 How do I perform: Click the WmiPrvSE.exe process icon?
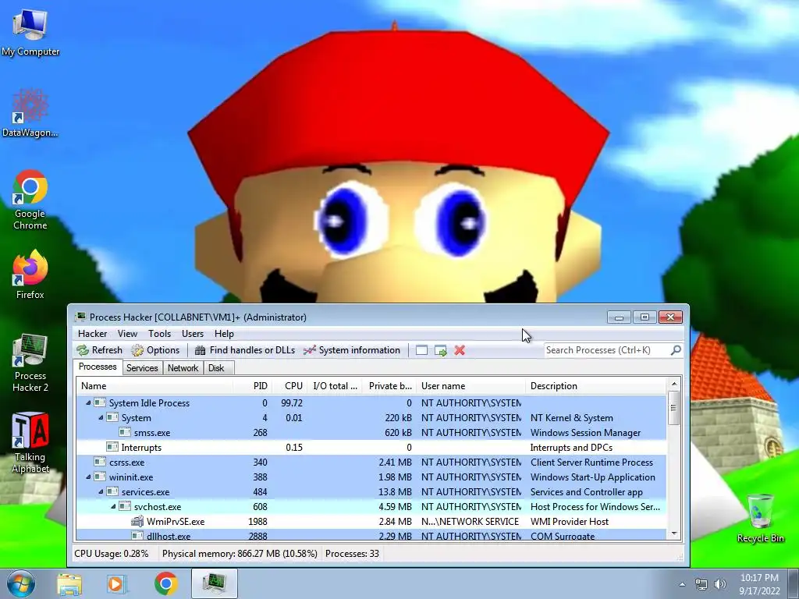point(137,521)
